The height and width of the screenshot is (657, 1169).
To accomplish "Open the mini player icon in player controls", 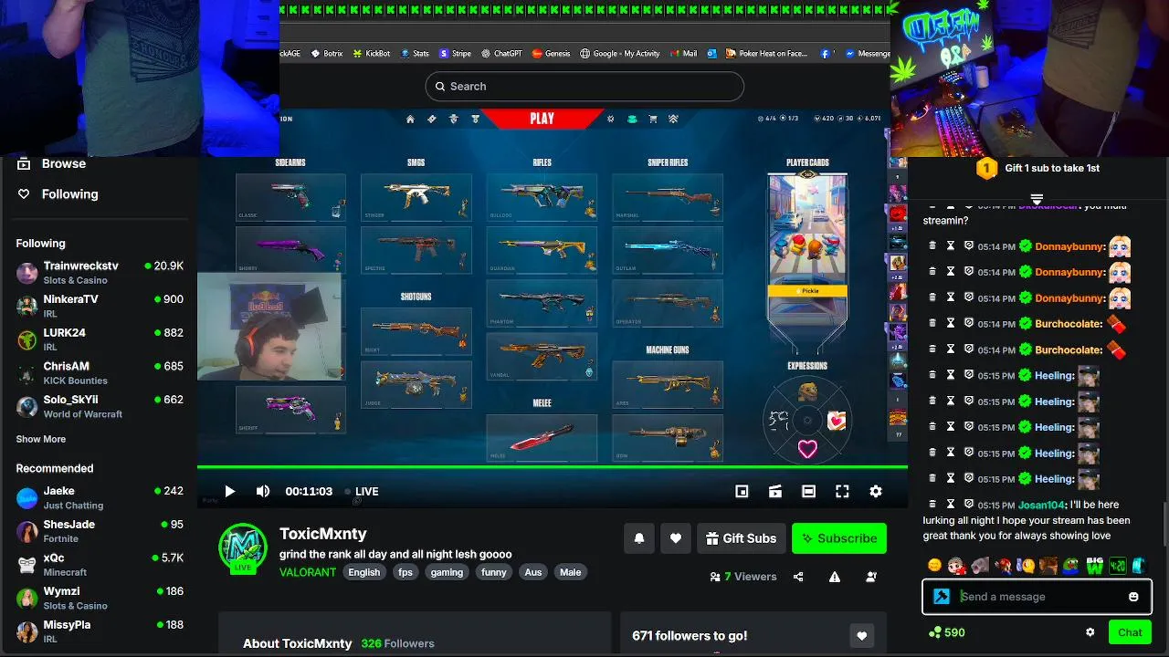I will pyautogui.click(x=742, y=491).
